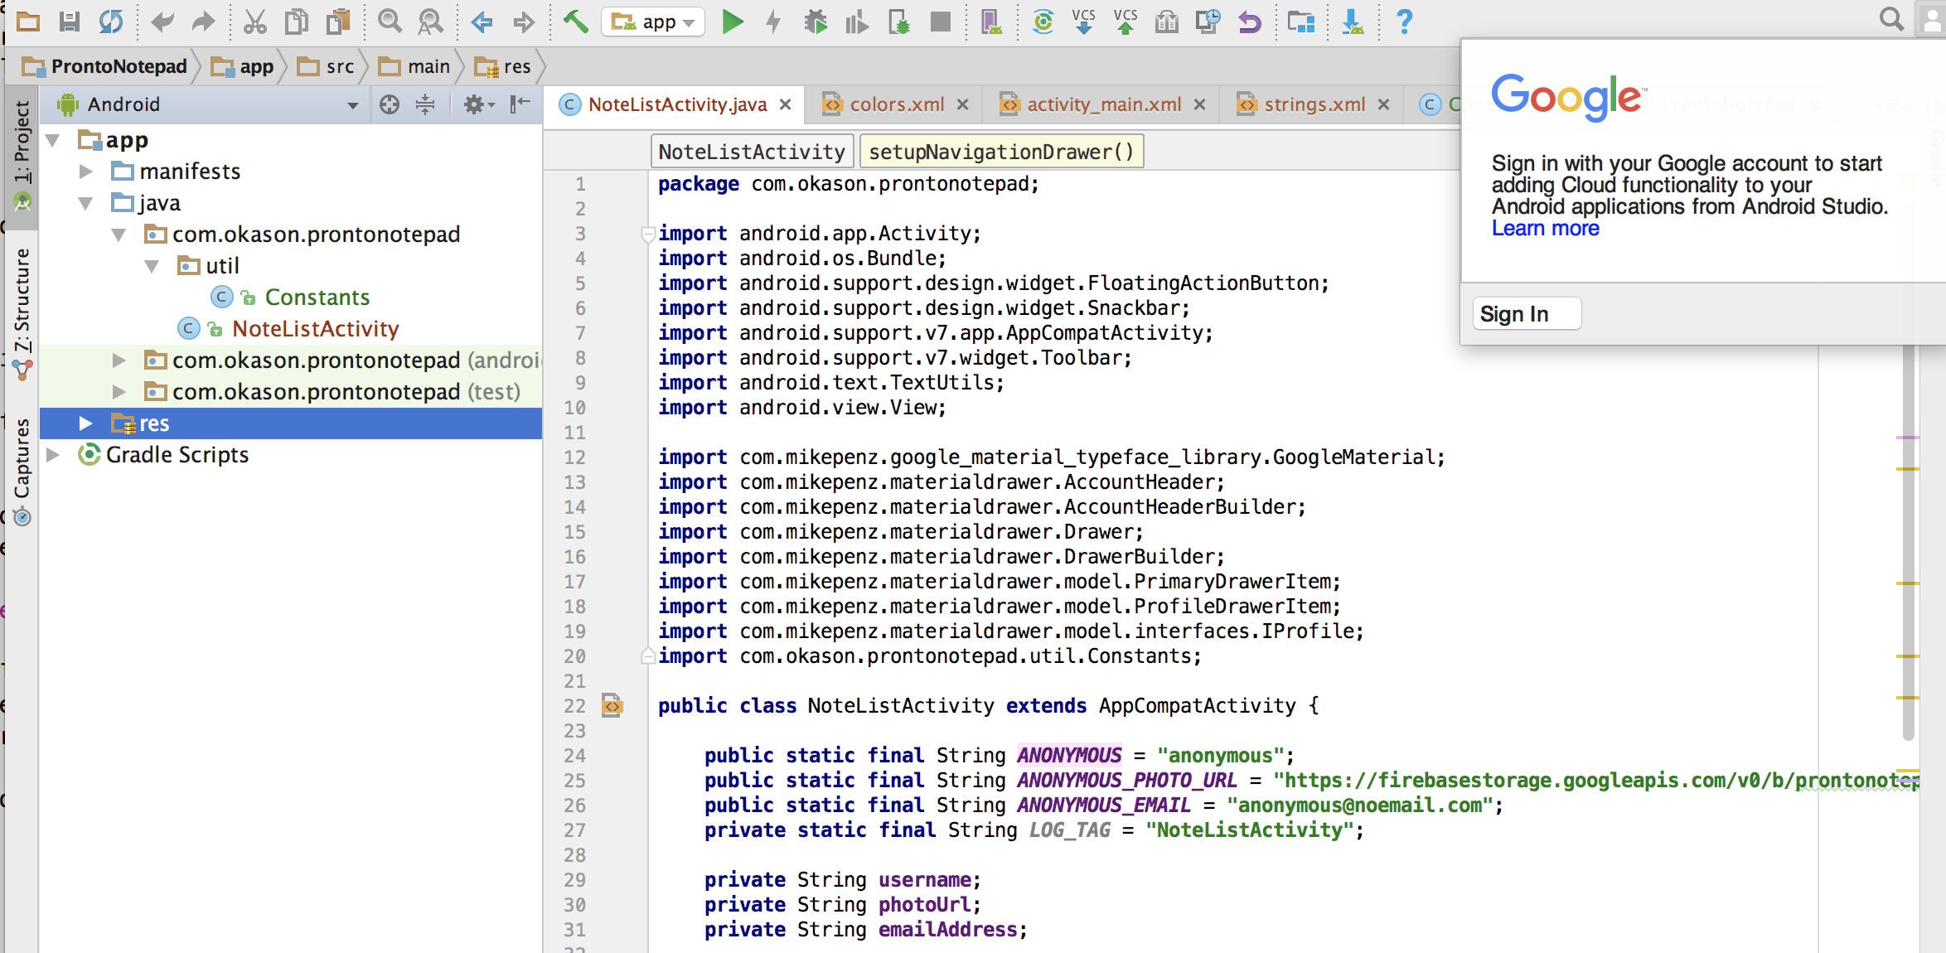Click the Sync Project with Gradle icon

tap(1043, 22)
